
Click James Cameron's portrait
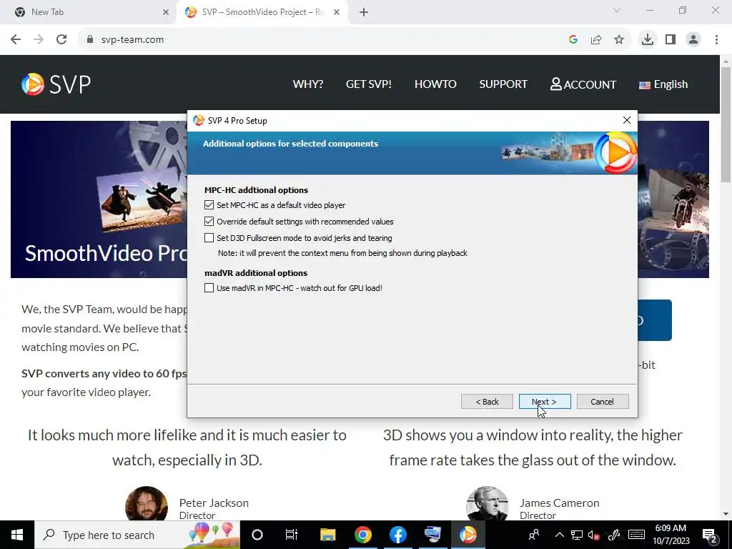487,504
